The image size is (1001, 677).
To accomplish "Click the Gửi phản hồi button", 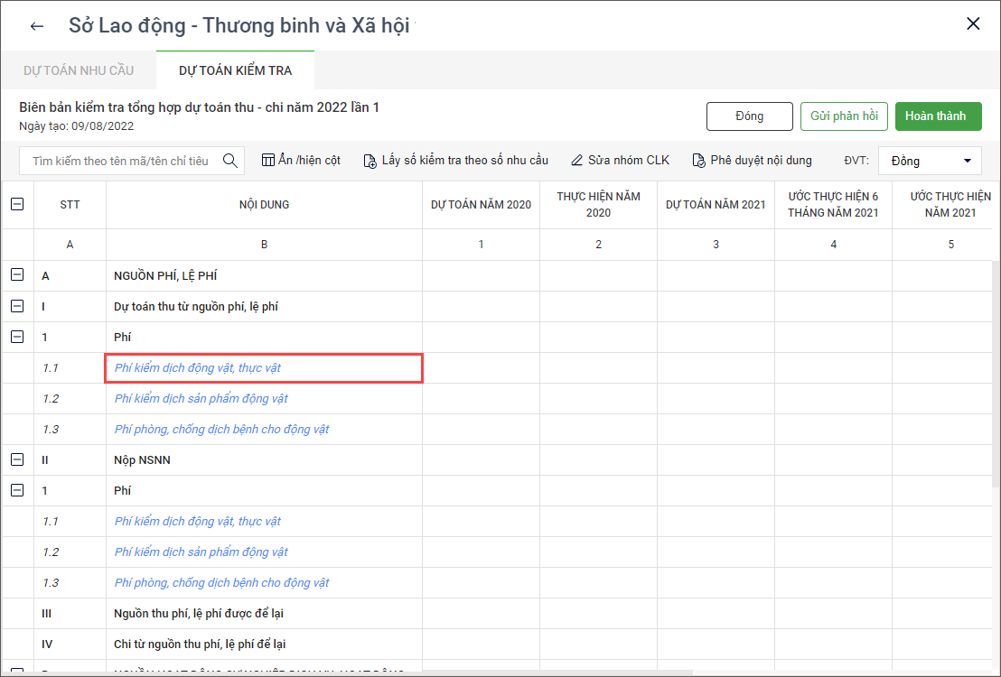I will pos(844,116).
